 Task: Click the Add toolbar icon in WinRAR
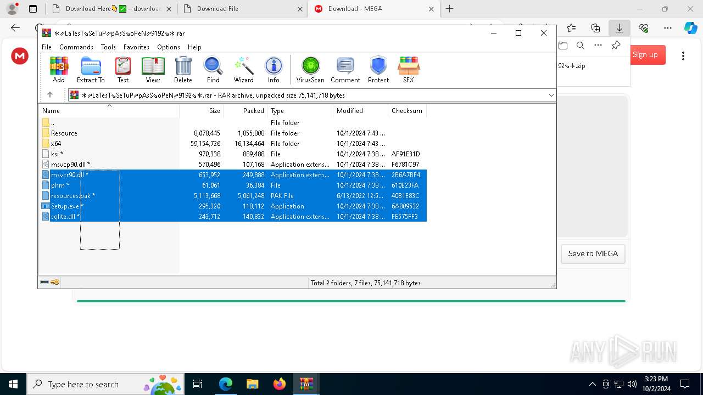click(59, 70)
